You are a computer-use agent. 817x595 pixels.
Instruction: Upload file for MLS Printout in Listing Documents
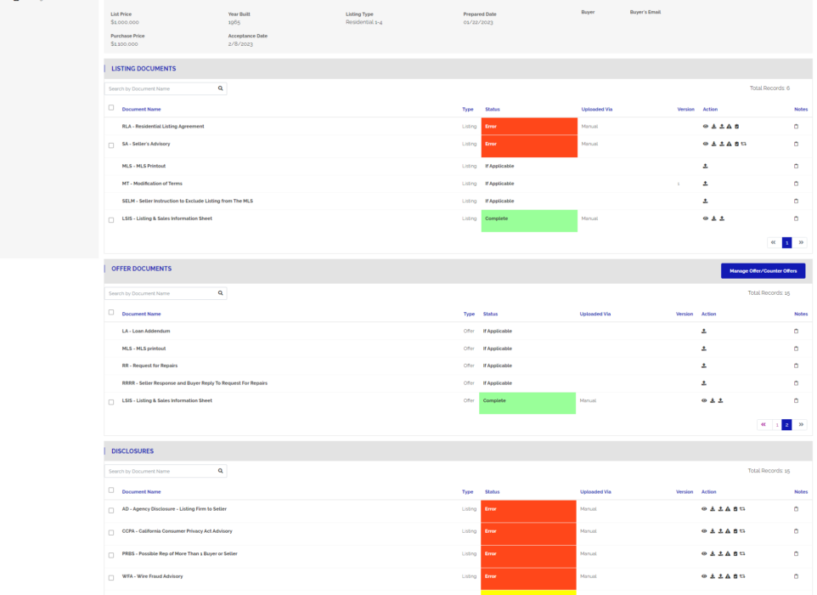pos(706,167)
